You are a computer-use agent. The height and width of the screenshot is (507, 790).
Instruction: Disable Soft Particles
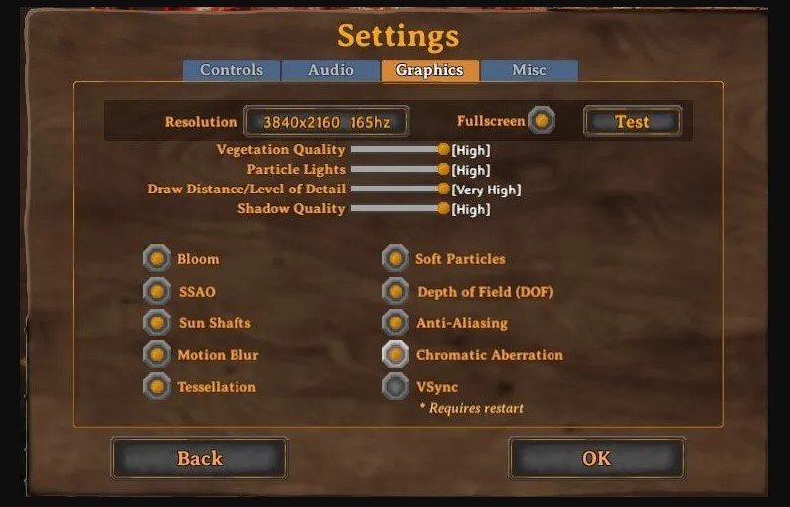pyautogui.click(x=395, y=259)
